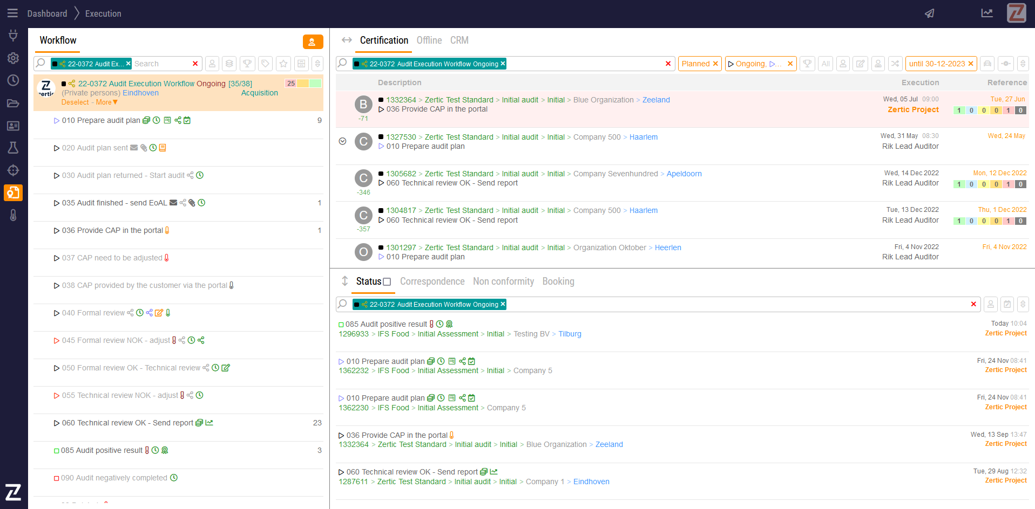The height and width of the screenshot is (509, 1035).
Task: Open certification link 1332364
Action: pos(401,100)
